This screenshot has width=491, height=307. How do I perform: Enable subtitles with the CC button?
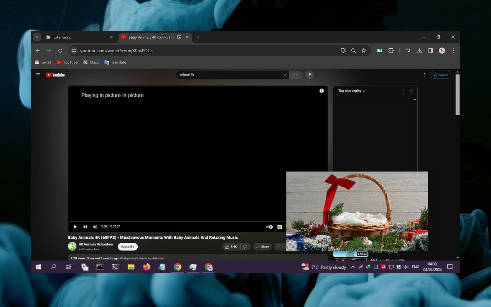coord(280,227)
